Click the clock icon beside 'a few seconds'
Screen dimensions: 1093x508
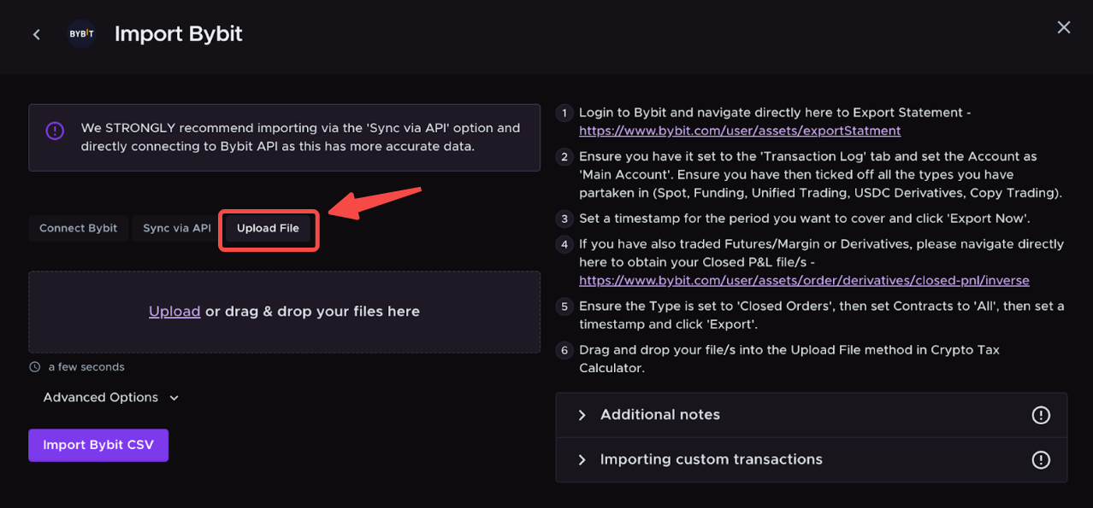tap(35, 367)
